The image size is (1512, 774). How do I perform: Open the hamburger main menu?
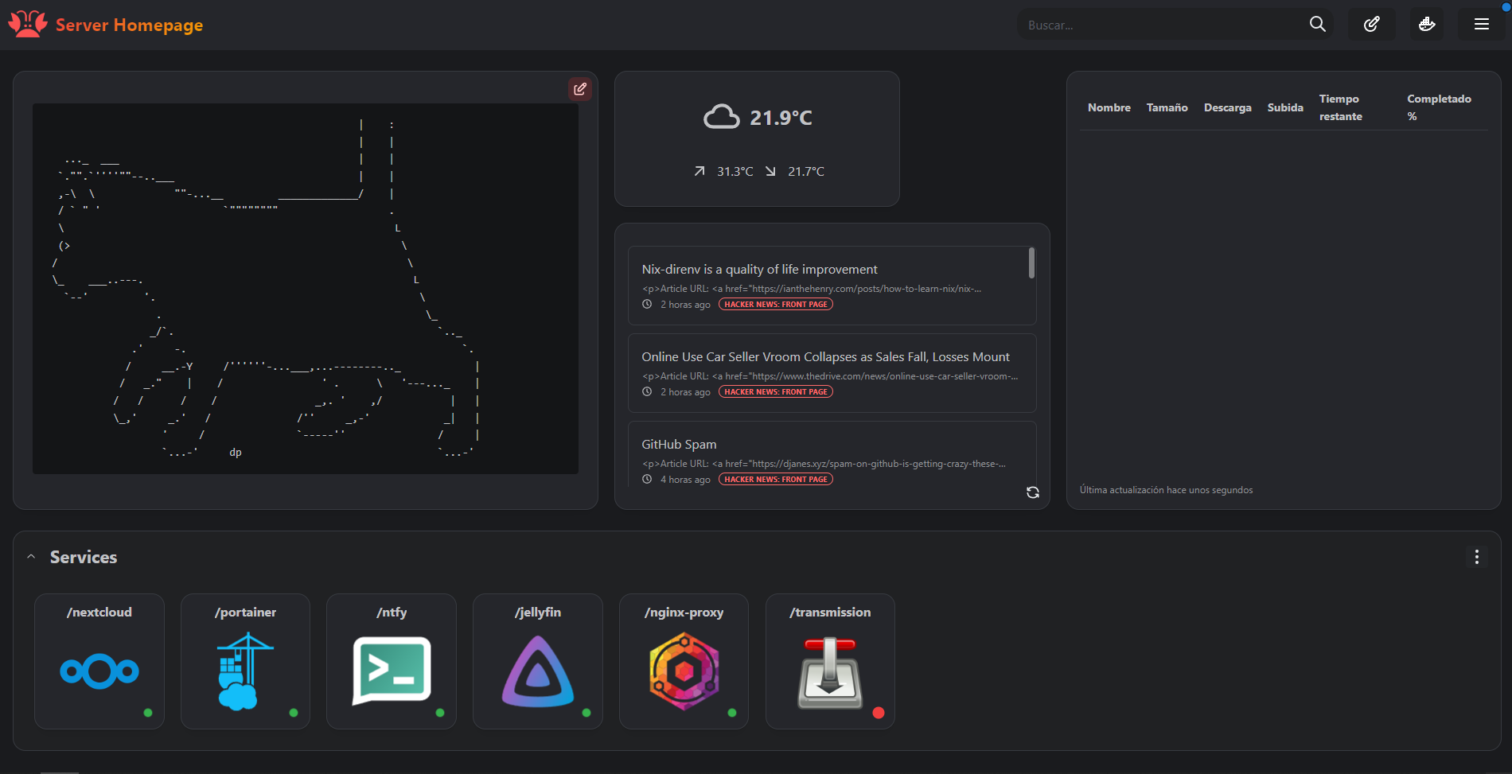pyautogui.click(x=1481, y=25)
